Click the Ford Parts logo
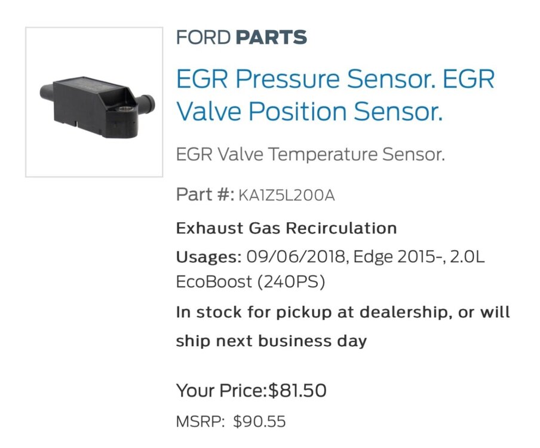 tap(241, 38)
